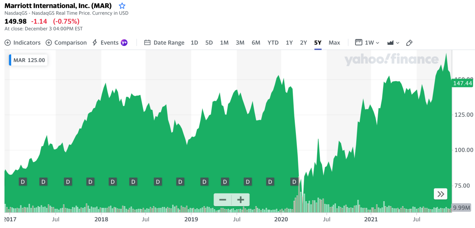Select the pencil draw tool

409,43
